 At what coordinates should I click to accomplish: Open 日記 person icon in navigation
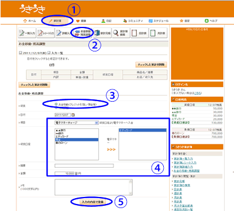pyautogui.click(x=106, y=21)
